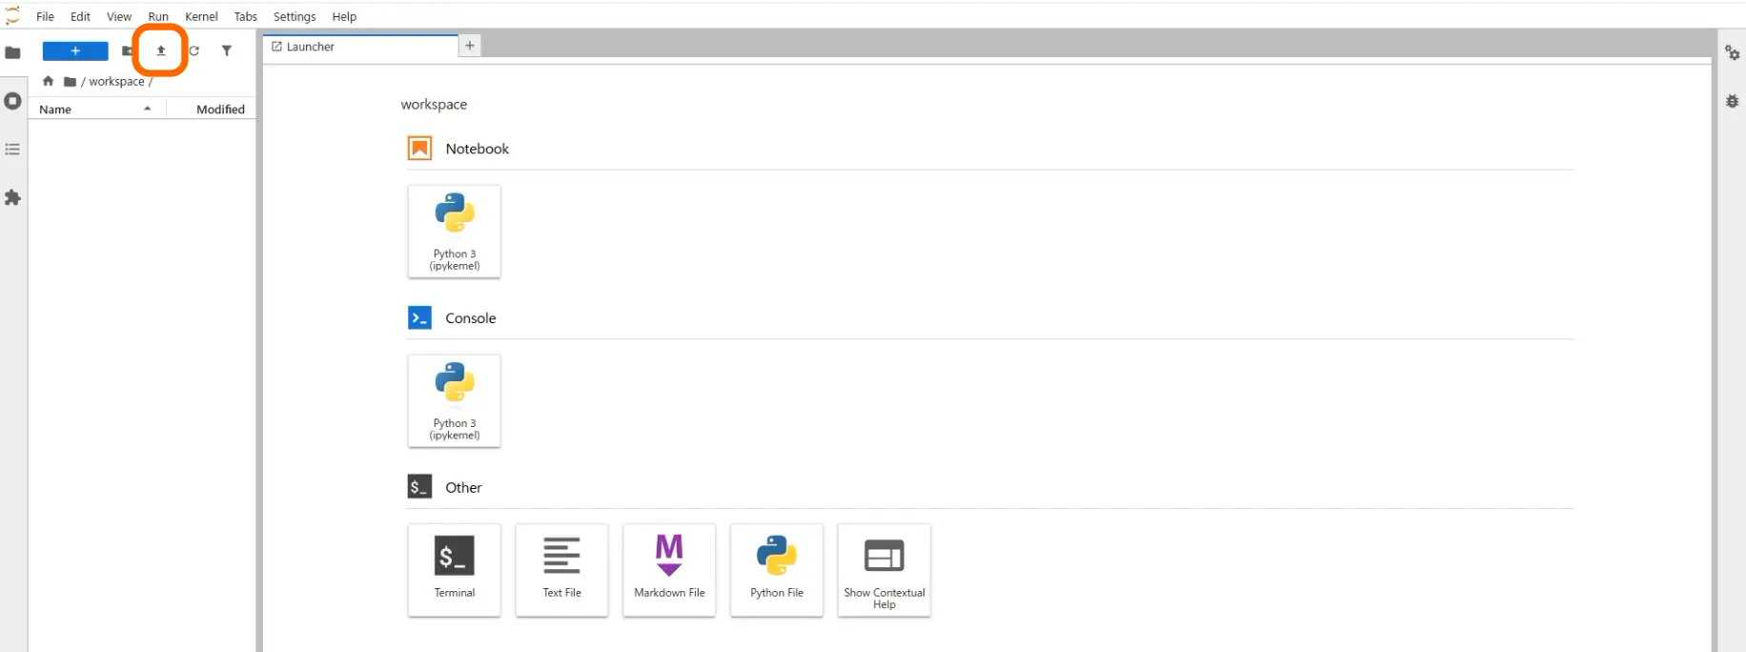Click the Upload Files arrow icon
The height and width of the screenshot is (652, 1746).
tap(161, 51)
